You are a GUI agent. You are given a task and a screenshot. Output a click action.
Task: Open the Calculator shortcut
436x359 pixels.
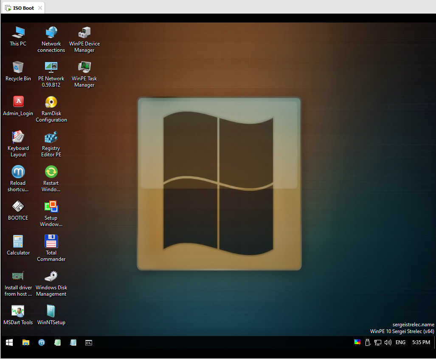point(18,246)
